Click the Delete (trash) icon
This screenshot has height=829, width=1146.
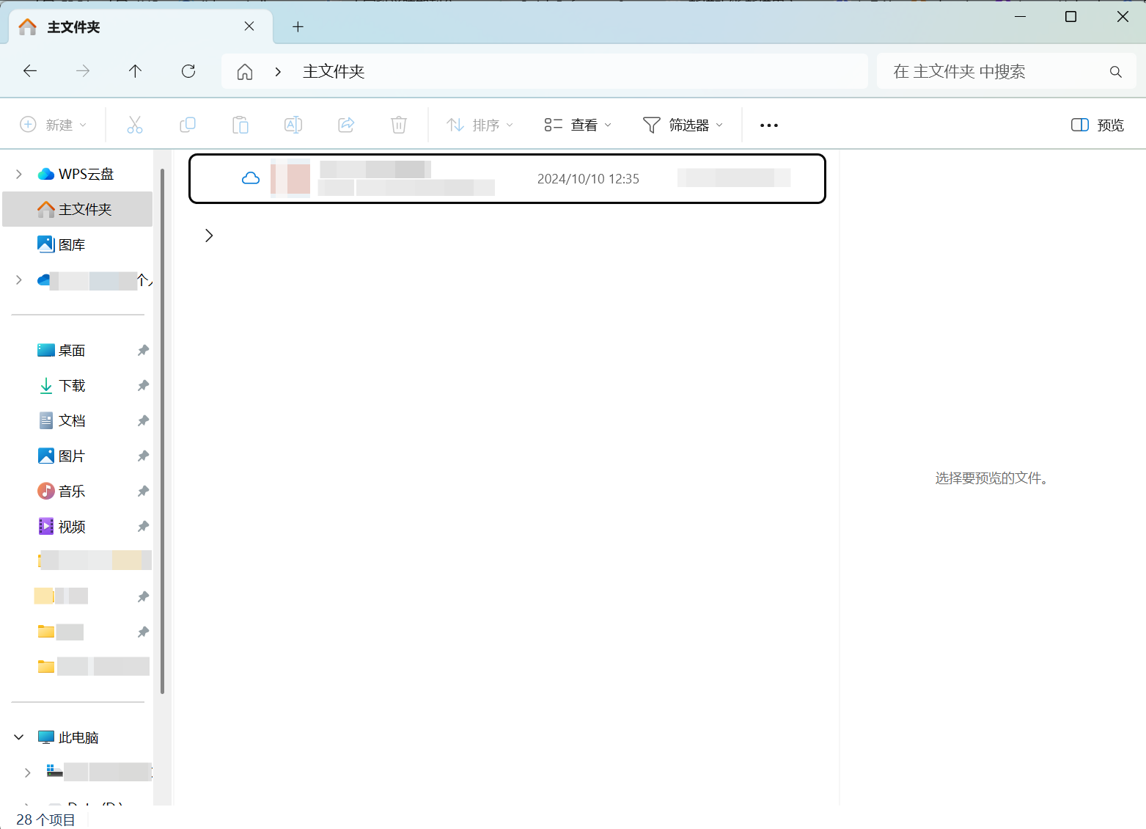coord(398,125)
